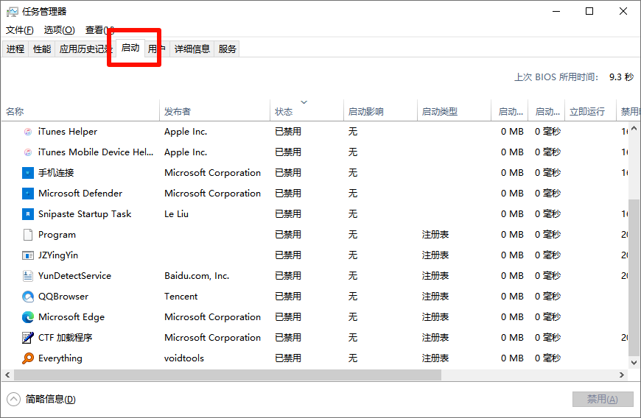The width and height of the screenshot is (641, 418).
Task: Sort list by 名称 column header
Action: (15, 112)
